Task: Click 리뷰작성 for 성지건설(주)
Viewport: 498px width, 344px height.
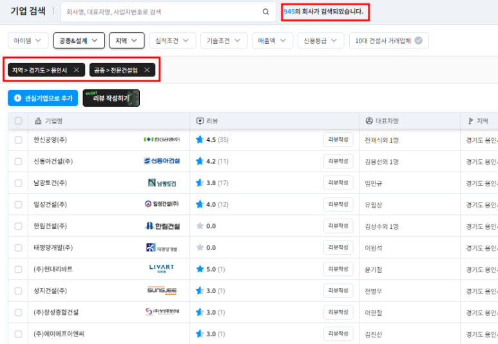Action: (338, 291)
